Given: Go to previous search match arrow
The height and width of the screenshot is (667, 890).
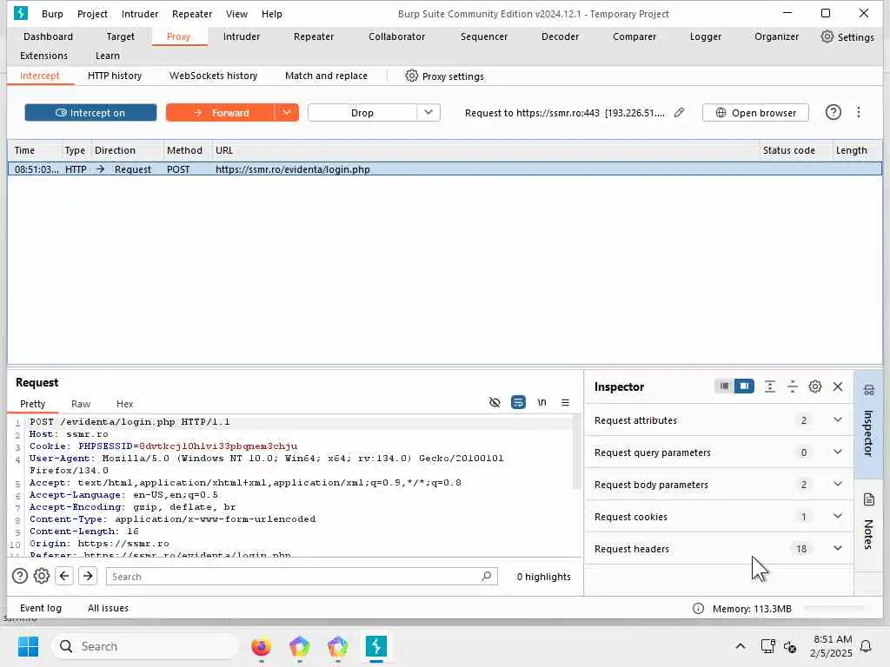Looking at the screenshot, I should 64,577.
